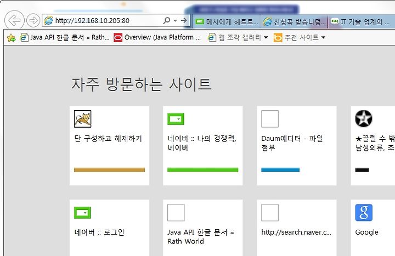395x256 pixels.
Task: Click the red Oracle icon in favorites bar
Action: 118,37
